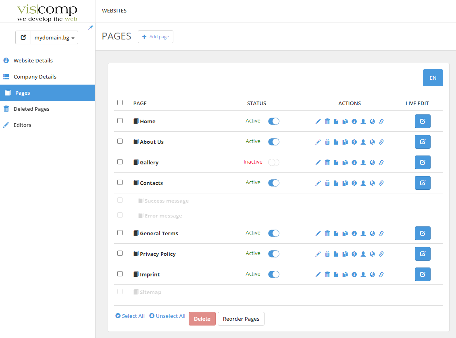Check the About Us row checkbox
The height and width of the screenshot is (338, 456).
pyautogui.click(x=120, y=141)
